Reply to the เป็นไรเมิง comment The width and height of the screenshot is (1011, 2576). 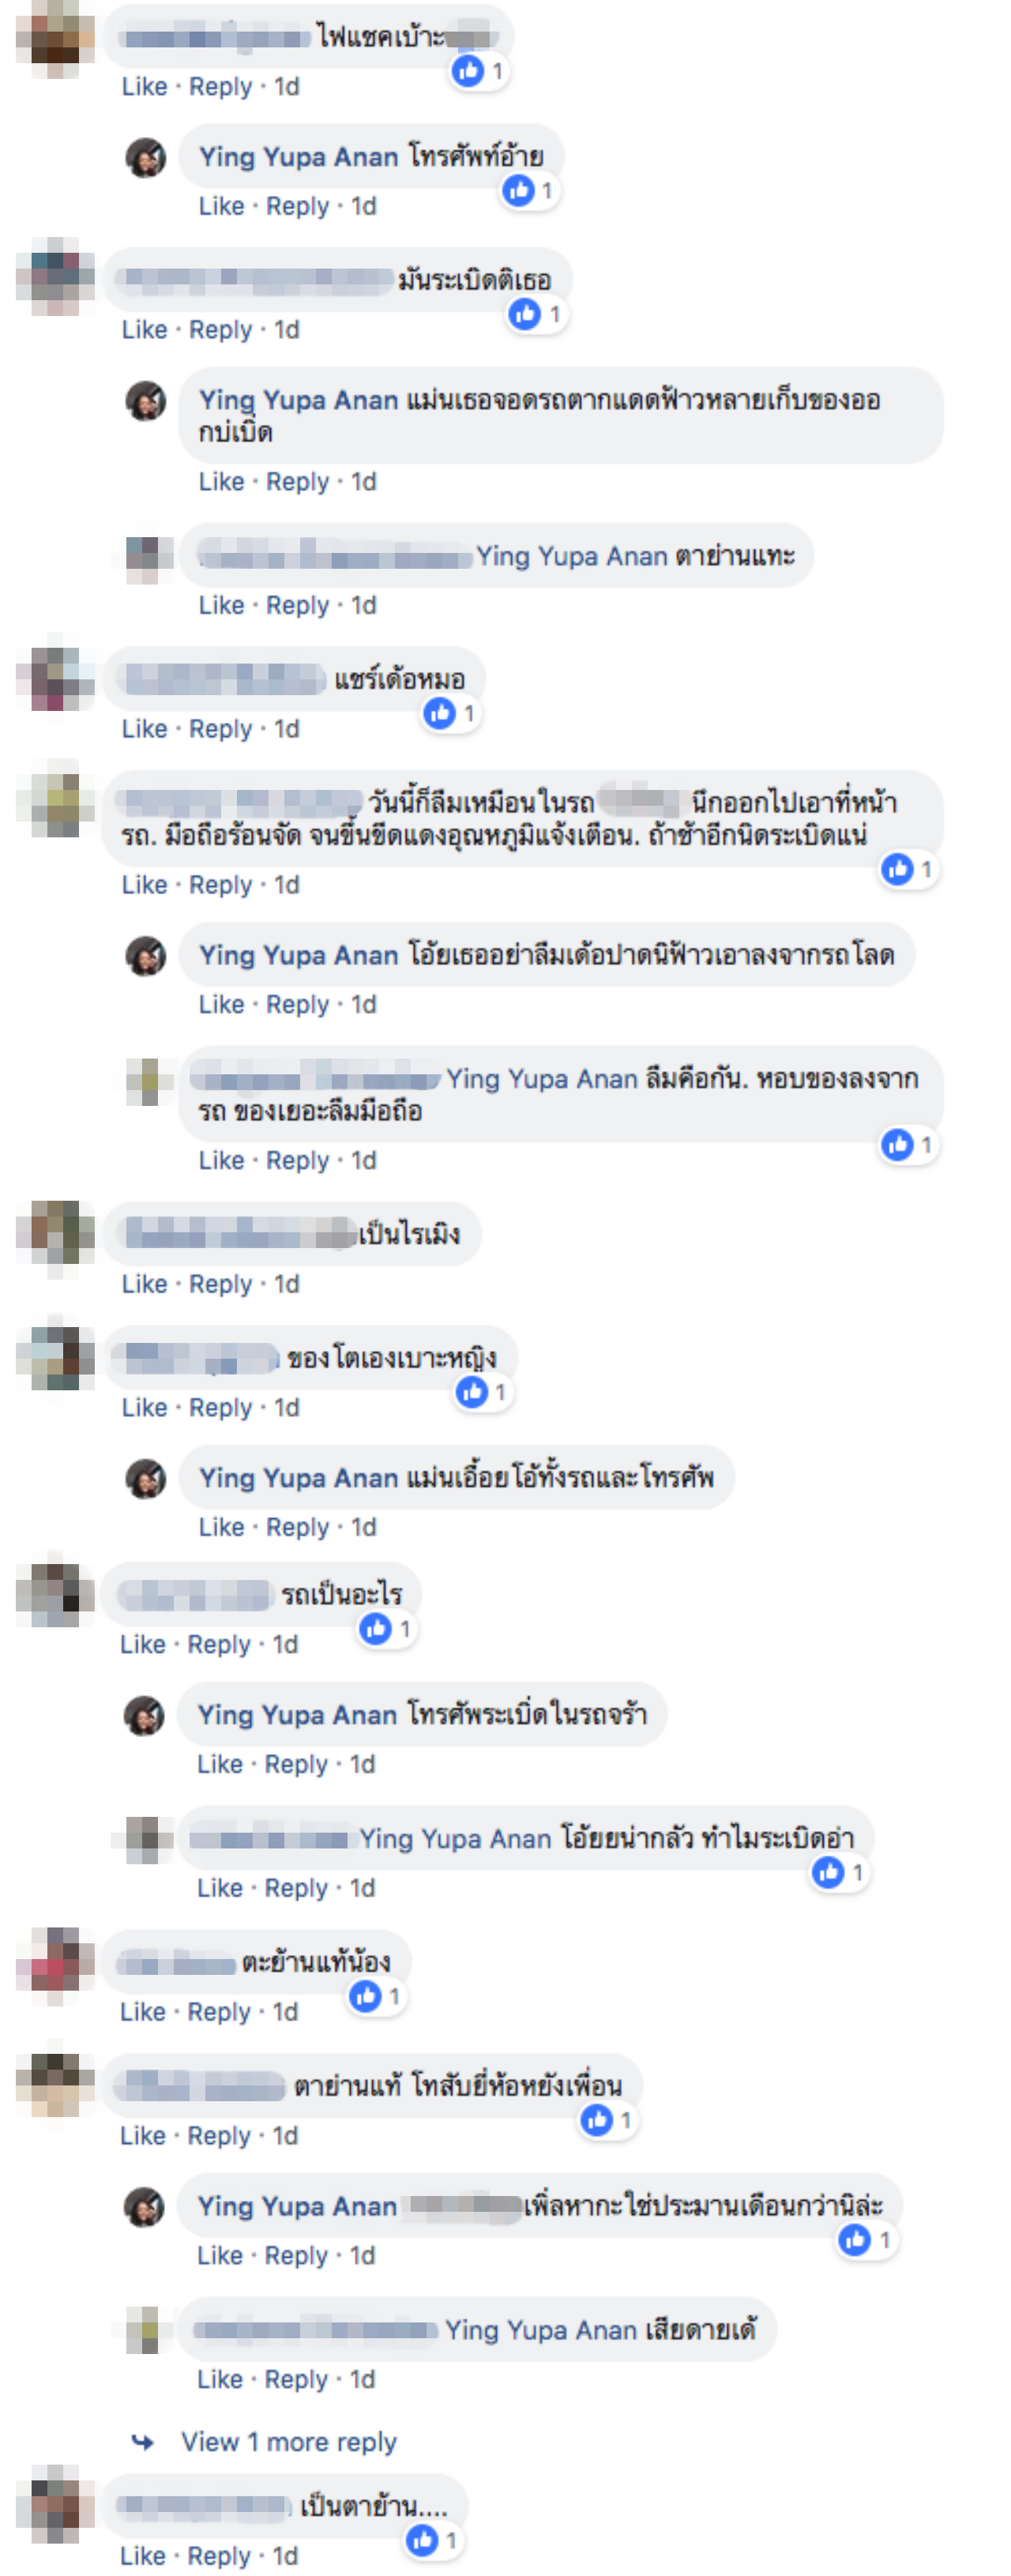pyautogui.click(x=220, y=1284)
